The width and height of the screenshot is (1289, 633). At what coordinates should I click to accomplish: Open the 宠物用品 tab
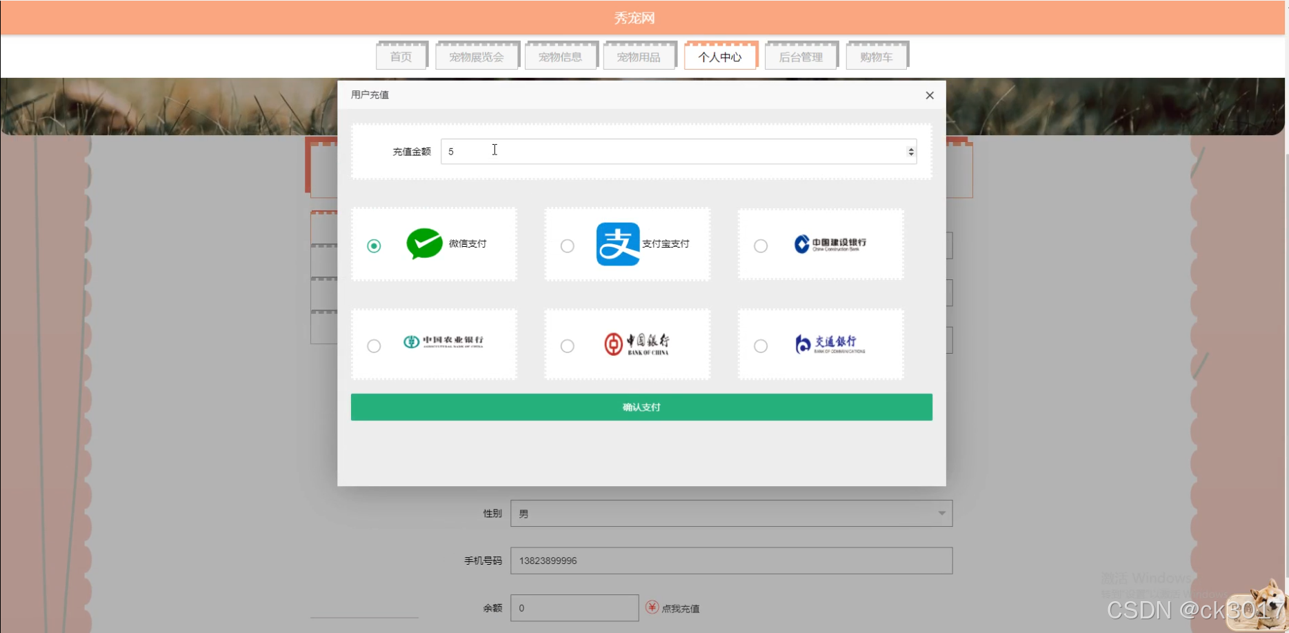pos(639,57)
